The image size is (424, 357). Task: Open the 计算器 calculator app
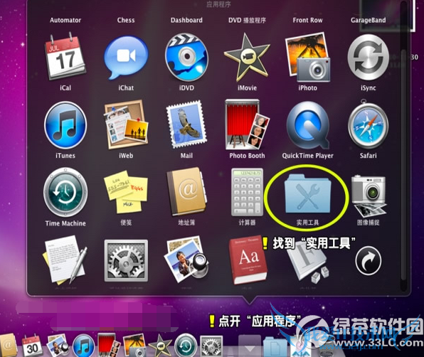pyautogui.click(x=247, y=192)
